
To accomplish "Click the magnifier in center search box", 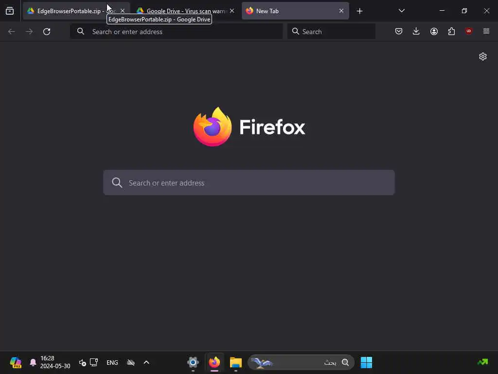I will (117, 183).
